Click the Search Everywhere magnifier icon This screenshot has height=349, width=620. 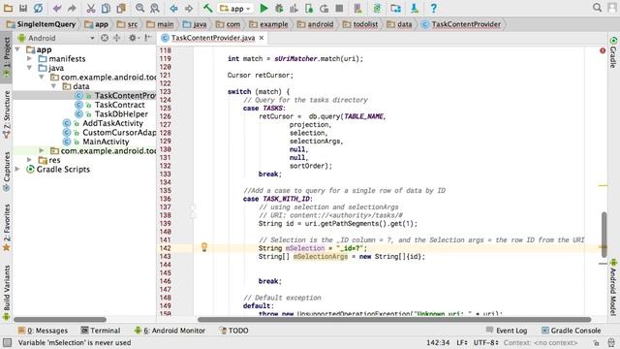click(597, 8)
